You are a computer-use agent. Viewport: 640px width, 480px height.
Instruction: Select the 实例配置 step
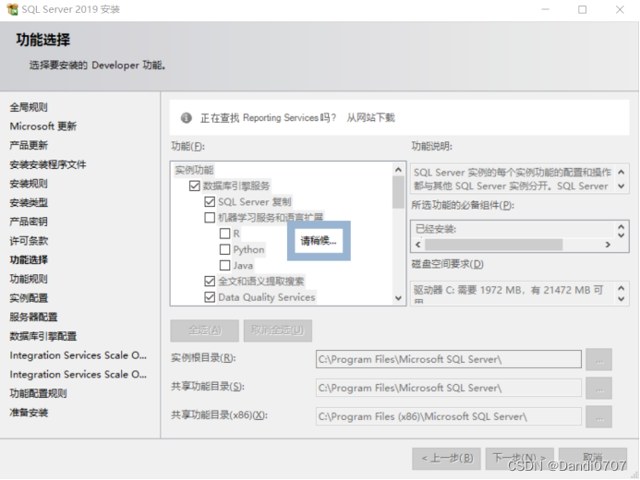[x=29, y=298]
